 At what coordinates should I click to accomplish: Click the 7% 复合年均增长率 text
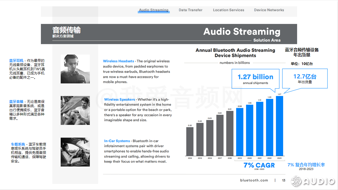coord(306,165)
